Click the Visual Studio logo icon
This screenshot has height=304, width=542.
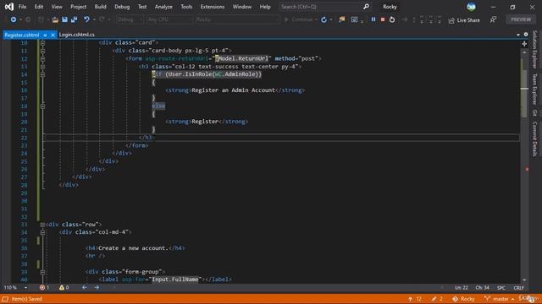click(9, 7)
